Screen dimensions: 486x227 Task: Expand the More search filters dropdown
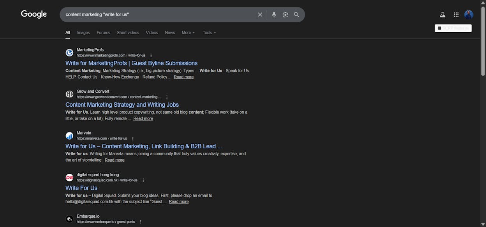tap(188, 33)
